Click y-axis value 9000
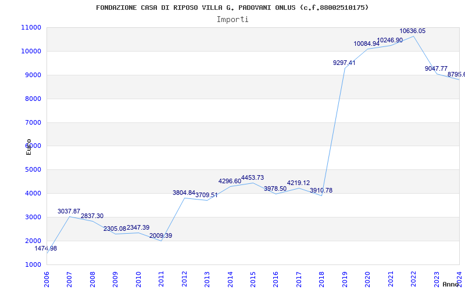Viewport: 465px width, 290px height. click(x=33, y=75)
